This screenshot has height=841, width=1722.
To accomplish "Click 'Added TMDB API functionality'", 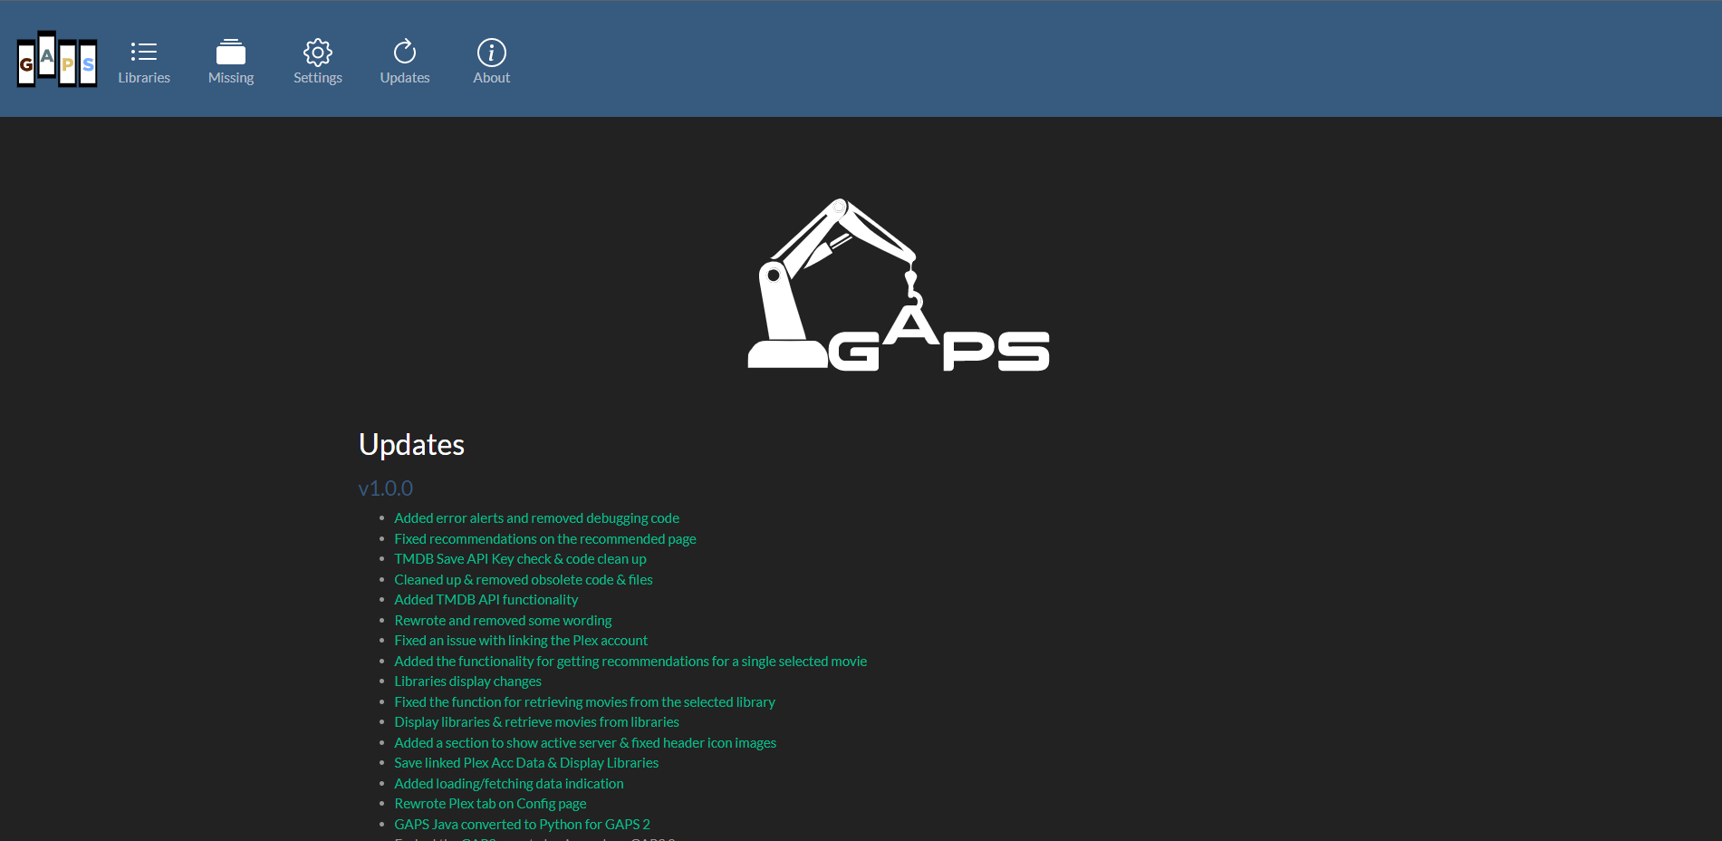I will 486,599.
